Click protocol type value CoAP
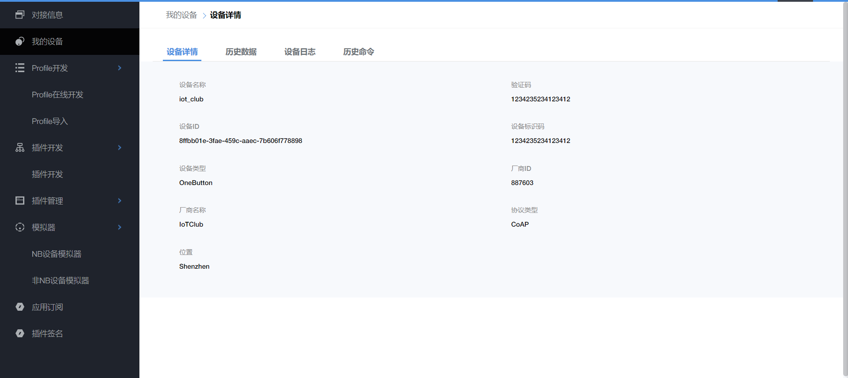 520,224
